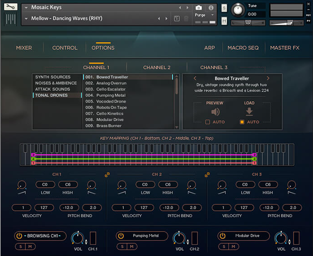Image resolution: width=313 pixels, height=256 pixels.
Task: Open the instrument info icon
Action: point(211,8)
